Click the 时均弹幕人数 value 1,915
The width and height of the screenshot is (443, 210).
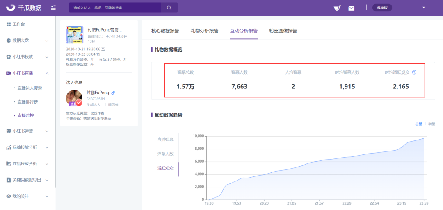[347, 87]
